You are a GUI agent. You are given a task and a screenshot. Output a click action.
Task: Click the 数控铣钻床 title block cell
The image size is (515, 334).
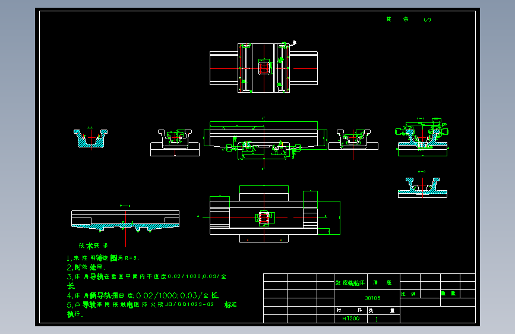(350, 283)
